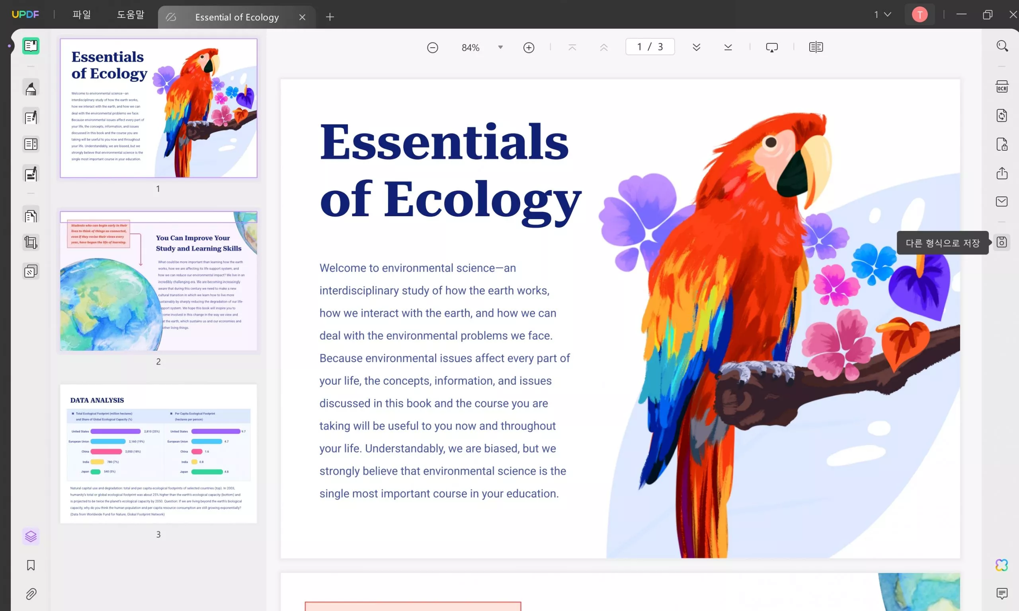The image size is (1019, 611).
Task: Switch to the Essential of Ecology tab
Action: (x=236, y=17)
